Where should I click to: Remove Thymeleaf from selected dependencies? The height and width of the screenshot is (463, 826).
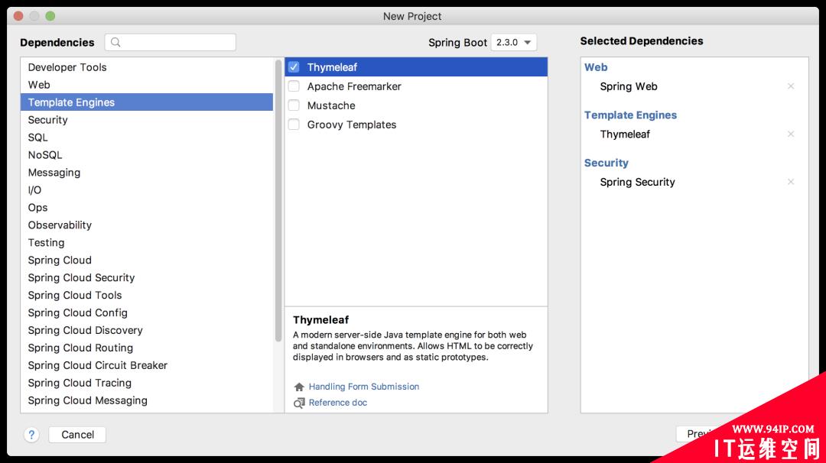tap(791, 134)
